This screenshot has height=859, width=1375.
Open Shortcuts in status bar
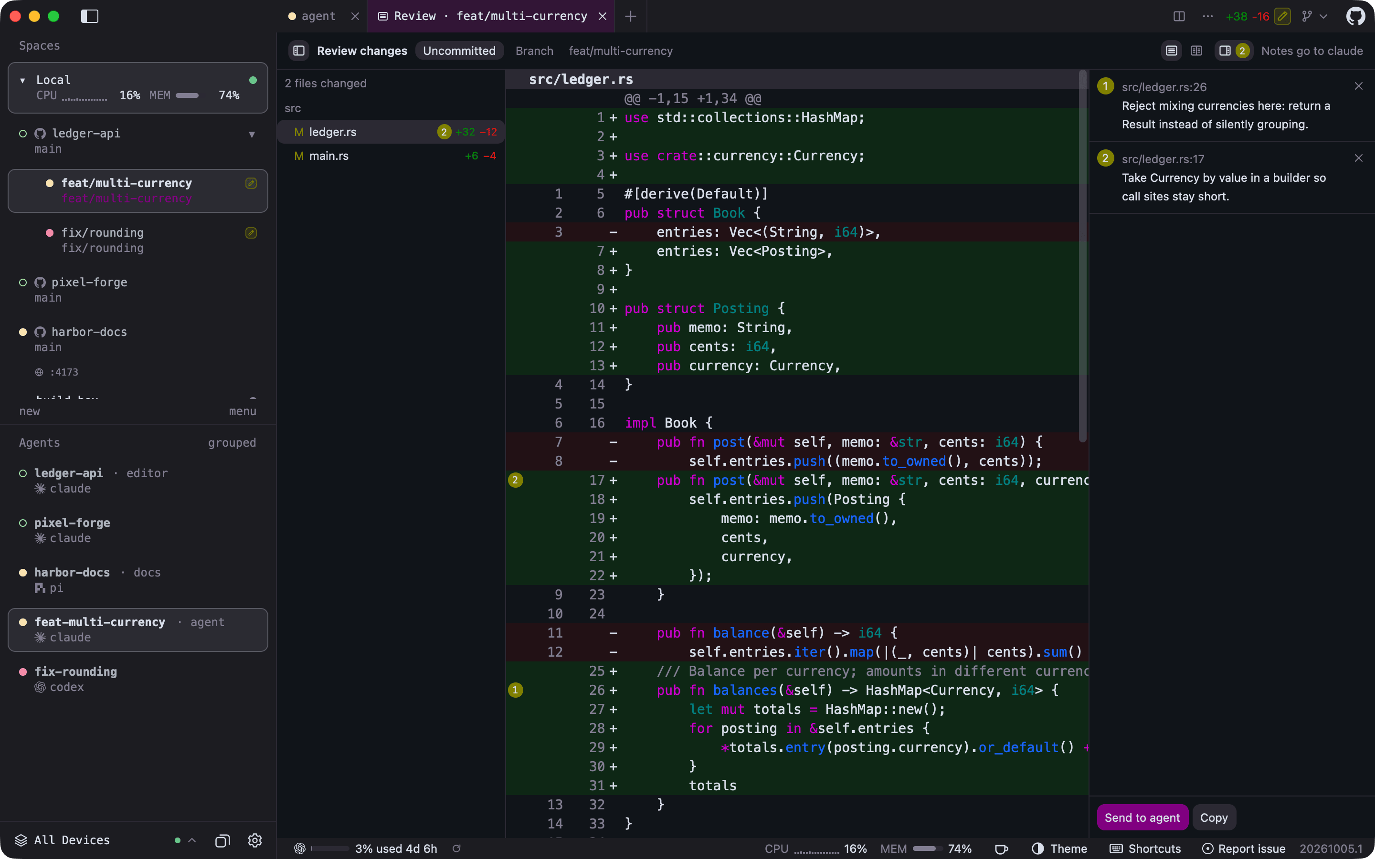point(1145,849)
